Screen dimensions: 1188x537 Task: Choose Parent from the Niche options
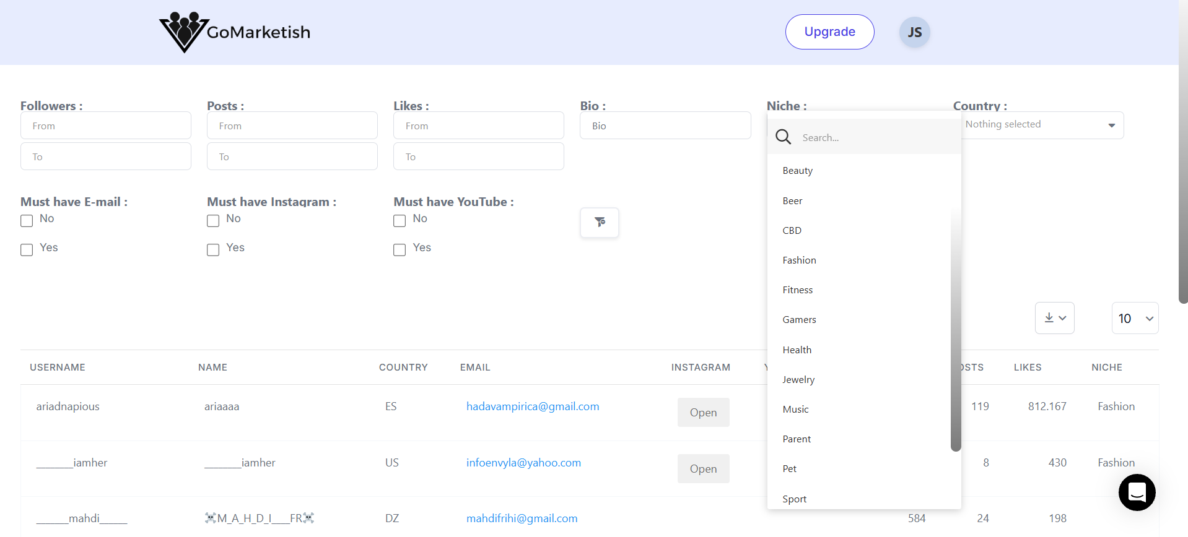[x=859, y=439]
